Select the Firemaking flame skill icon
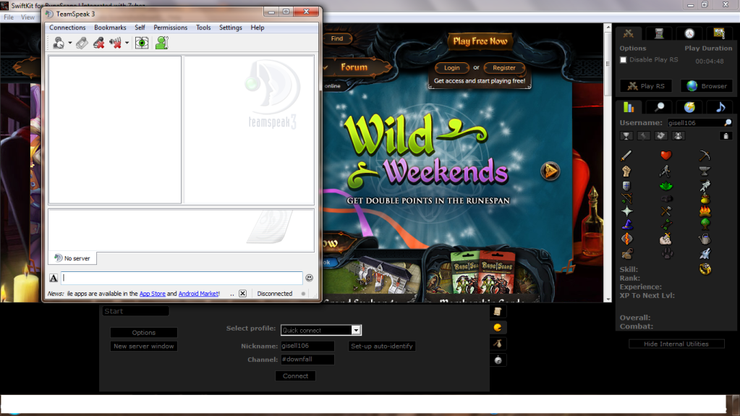This screenshot has width=740, height=416. [x=705, y=211]
